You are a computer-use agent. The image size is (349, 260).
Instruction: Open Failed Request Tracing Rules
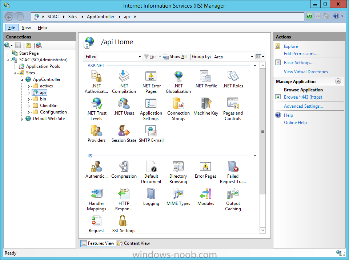tap(233, 172)
